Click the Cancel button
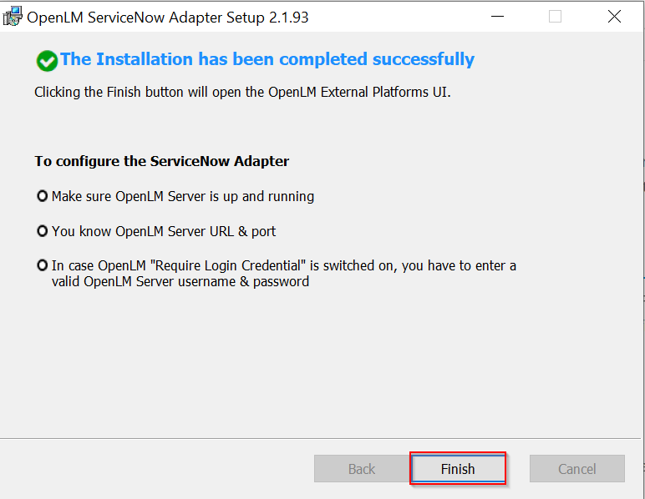The image size is (645, 499). (576, 469)
